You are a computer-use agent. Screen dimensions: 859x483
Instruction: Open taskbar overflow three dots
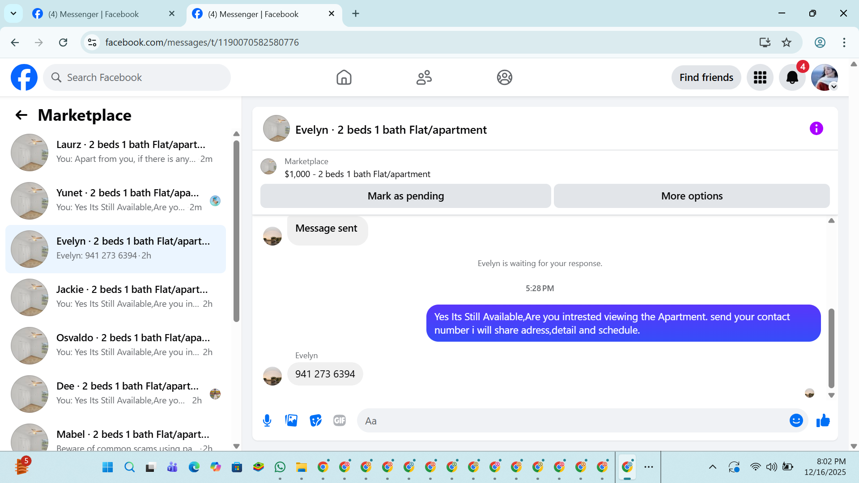[649, 467]
